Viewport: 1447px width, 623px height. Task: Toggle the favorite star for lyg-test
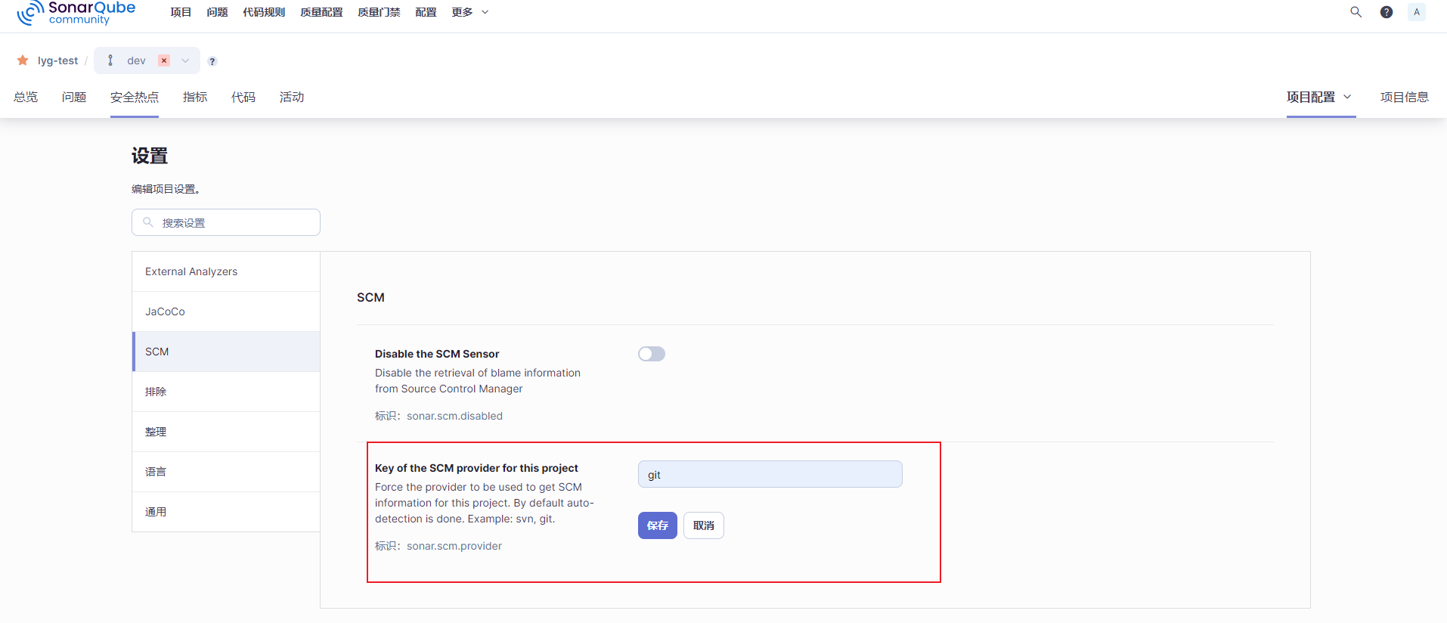tap(23, 60)
